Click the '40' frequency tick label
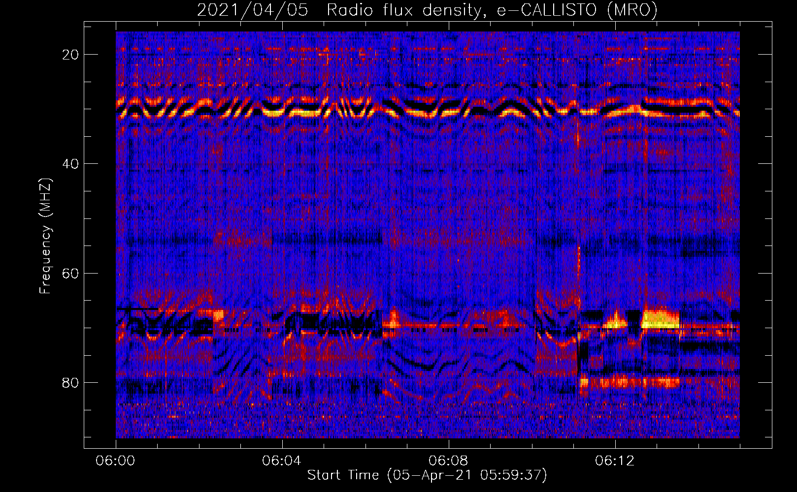The image size is (797, 492). pos(71,164)
